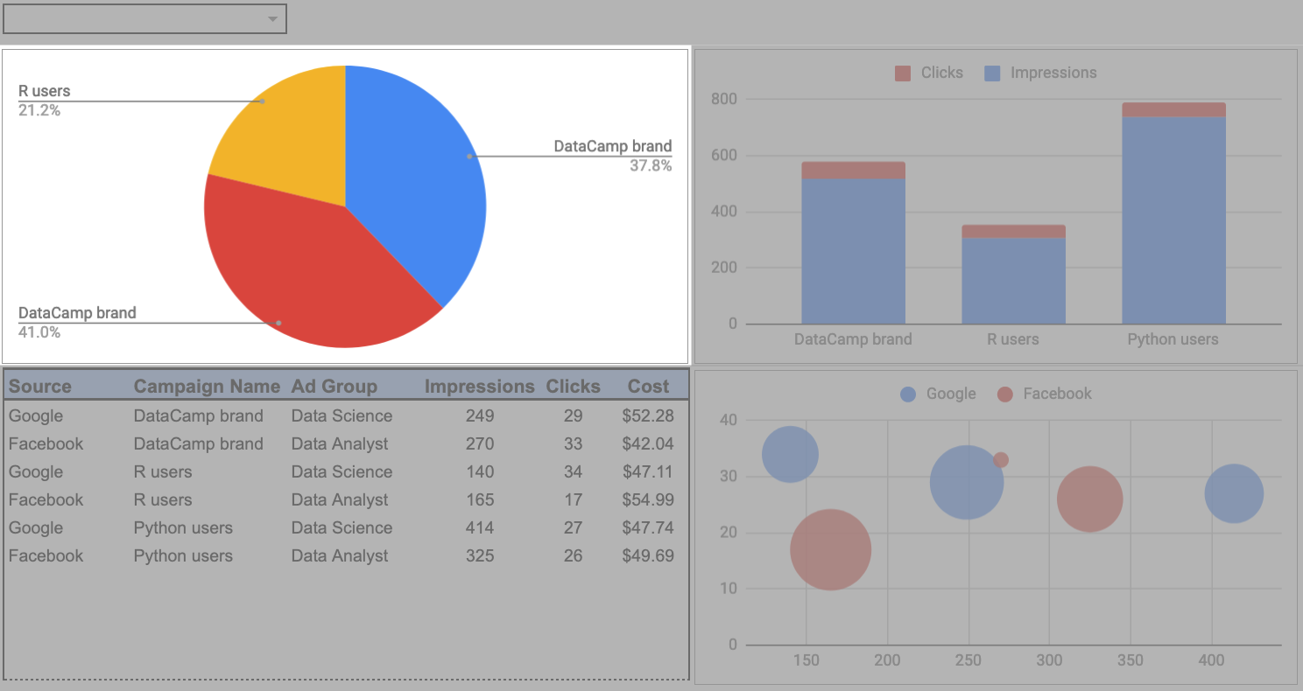Click the 600 gridline label in bar chart
1303x691 pixels.
coord(724,156)
